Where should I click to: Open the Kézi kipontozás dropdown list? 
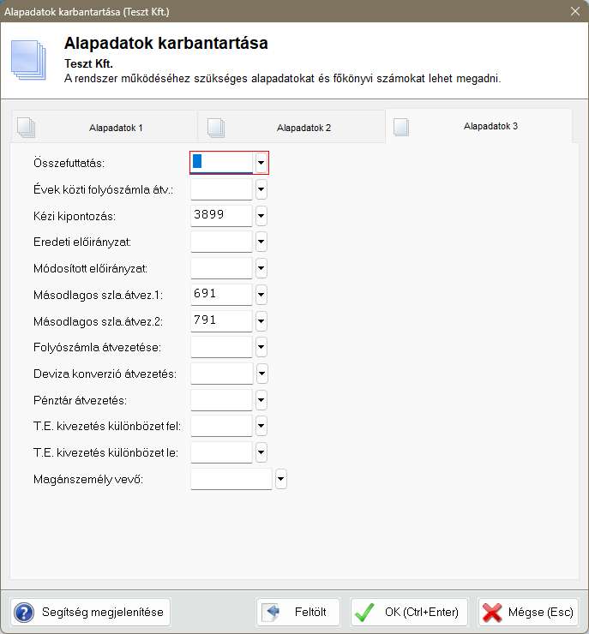point(261,215)
